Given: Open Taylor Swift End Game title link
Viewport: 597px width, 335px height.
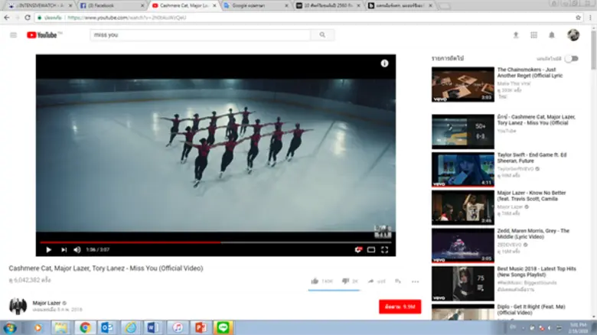Looking at the screenshot, I should [532, 158].
